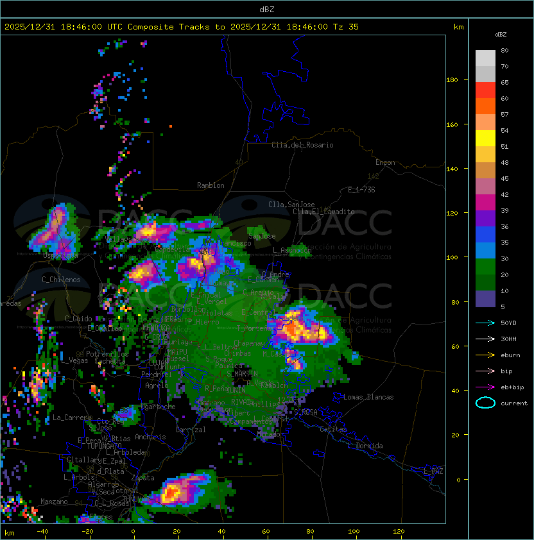Click the magenta eb+bip arrow legend symbol
This screenshot has height=540, width=534.
(x=485, y=387)
